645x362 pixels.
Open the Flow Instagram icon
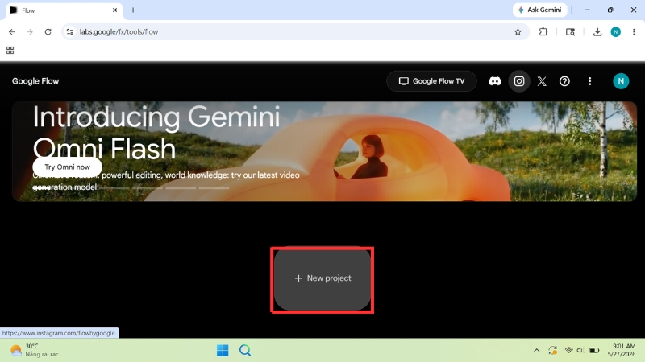tap(519, 81)
